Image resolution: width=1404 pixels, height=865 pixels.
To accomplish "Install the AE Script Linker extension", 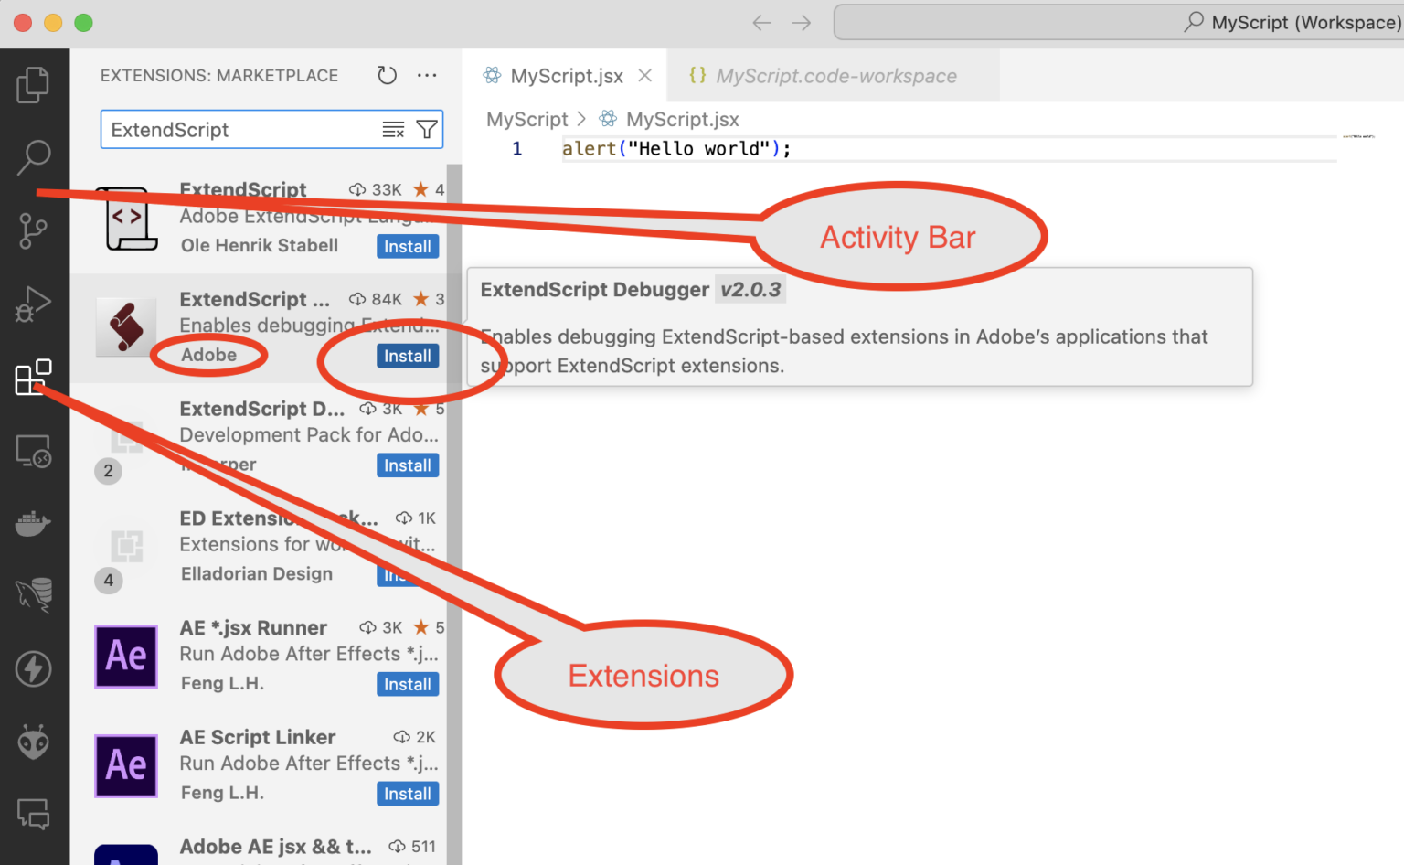I will [407, 793].
